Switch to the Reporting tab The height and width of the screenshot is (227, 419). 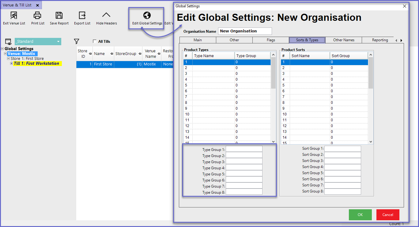pos(380,40)
